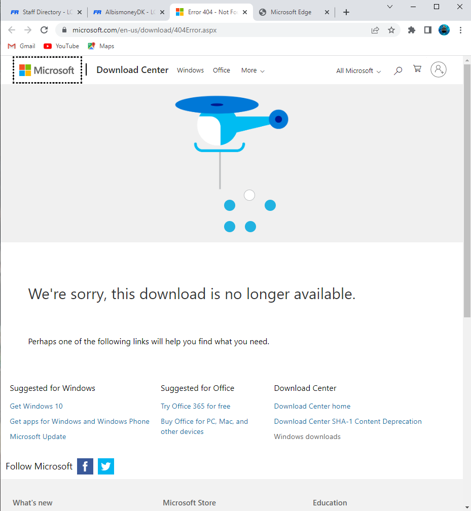
Task: Open the Maps bookmark
Action: (x=101, y=46)
